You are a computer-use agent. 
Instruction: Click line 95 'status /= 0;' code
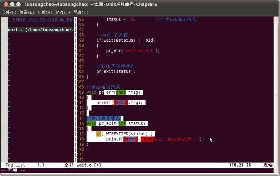121,19
